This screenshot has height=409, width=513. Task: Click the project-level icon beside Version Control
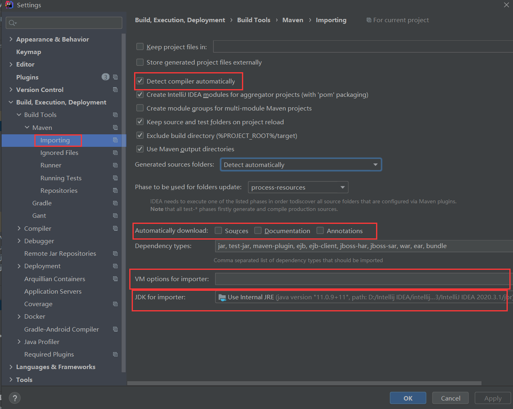click(116, 90)
